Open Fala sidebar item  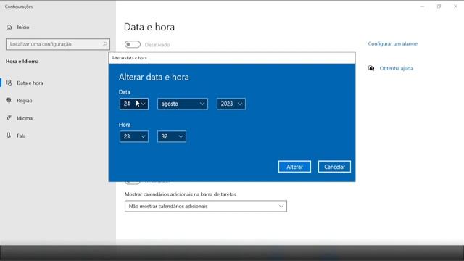tap(58, 136)
